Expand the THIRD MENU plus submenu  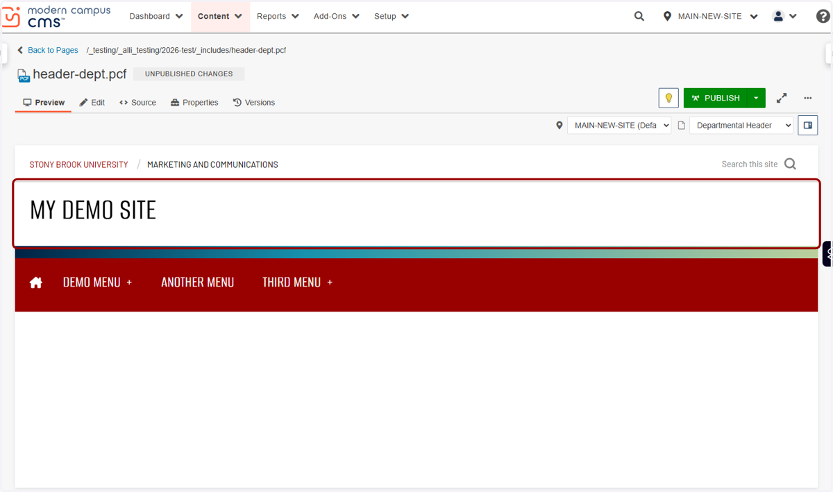pyautogui.click(x=330, y=283)
